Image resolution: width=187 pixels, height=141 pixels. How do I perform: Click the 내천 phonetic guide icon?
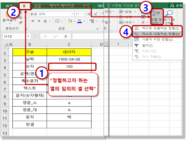click(92, 21)
